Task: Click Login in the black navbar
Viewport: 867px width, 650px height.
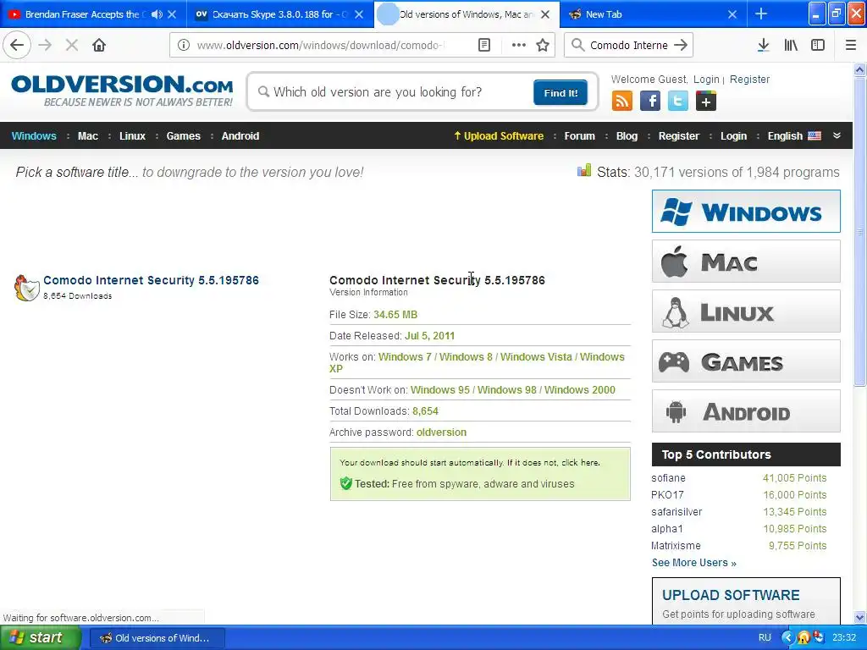Action: (733, 136)
